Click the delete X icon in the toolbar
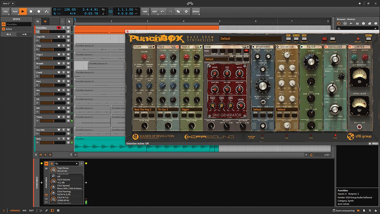 click(x=186, y=11)
